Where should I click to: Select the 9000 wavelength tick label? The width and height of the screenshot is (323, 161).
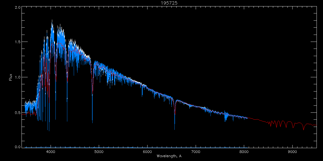(292, 152)
